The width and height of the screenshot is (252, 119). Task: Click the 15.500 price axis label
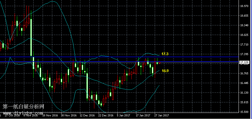point(244,112)
